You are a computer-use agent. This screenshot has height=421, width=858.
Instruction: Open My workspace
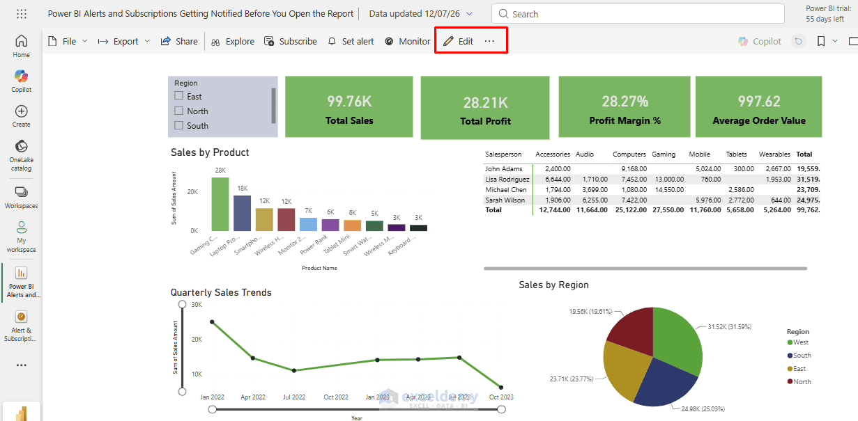coord(22,237)
